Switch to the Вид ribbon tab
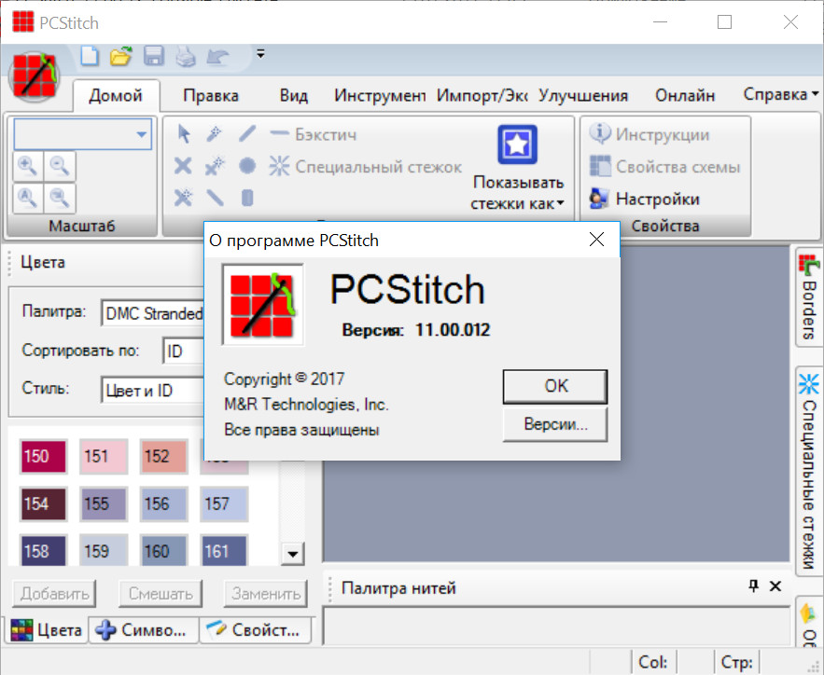 pos(294,95)
